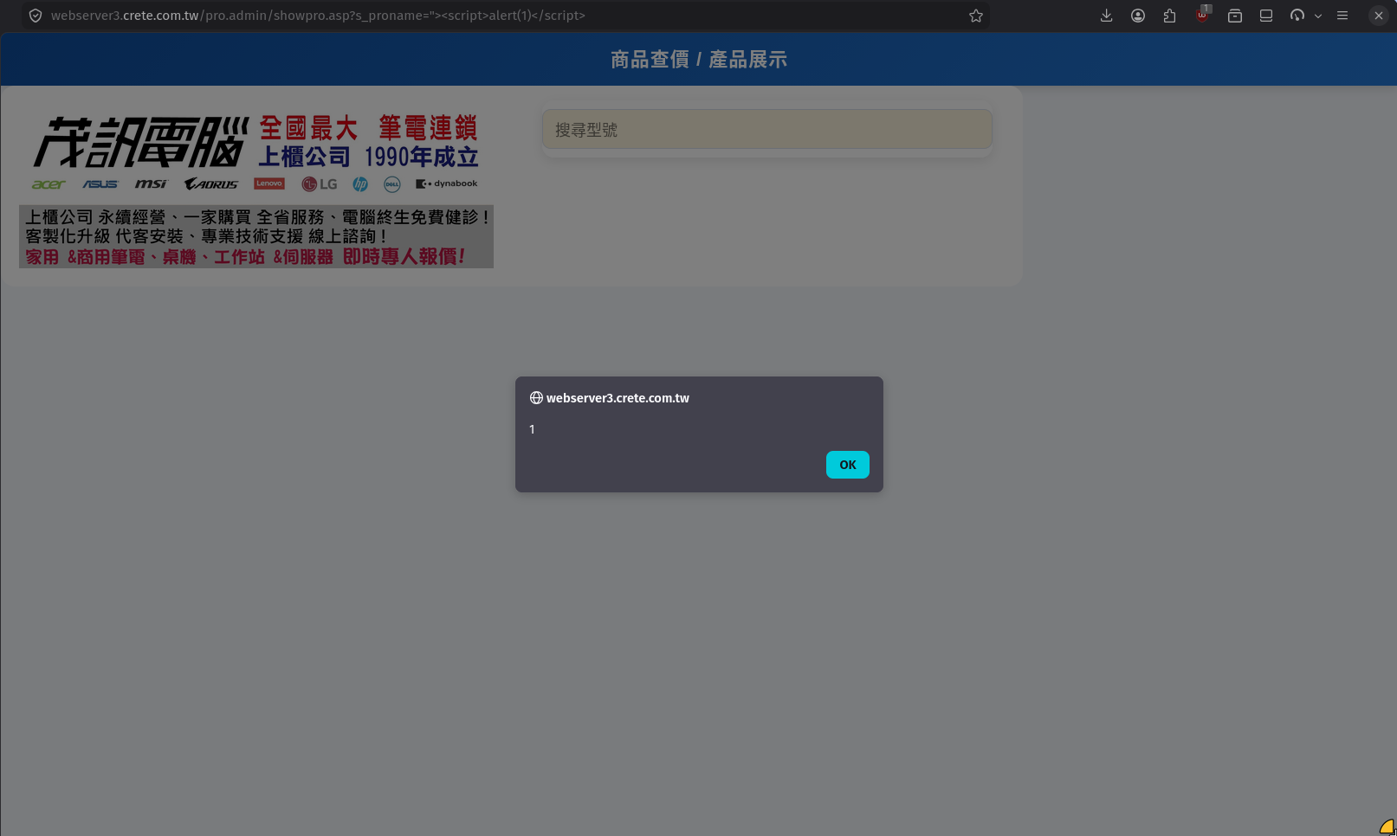This screenshot has width=1397, height=836.
Task: Click the webserver3.crete.com.tw dialog title
Action: [618, 398]
